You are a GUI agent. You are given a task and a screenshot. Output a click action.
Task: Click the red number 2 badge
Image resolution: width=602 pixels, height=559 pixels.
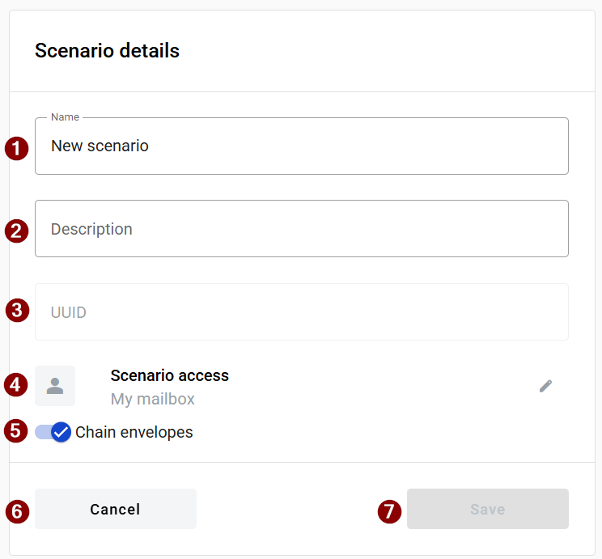click(17, 231)
